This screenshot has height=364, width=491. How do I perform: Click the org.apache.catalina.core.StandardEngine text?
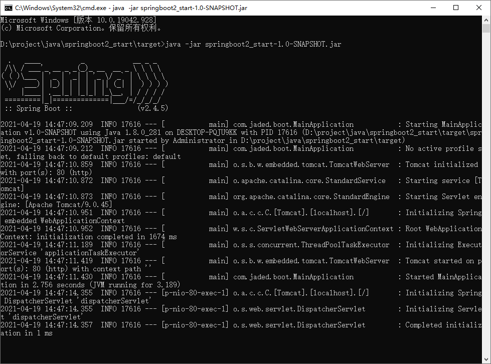(x=311, y=197)
